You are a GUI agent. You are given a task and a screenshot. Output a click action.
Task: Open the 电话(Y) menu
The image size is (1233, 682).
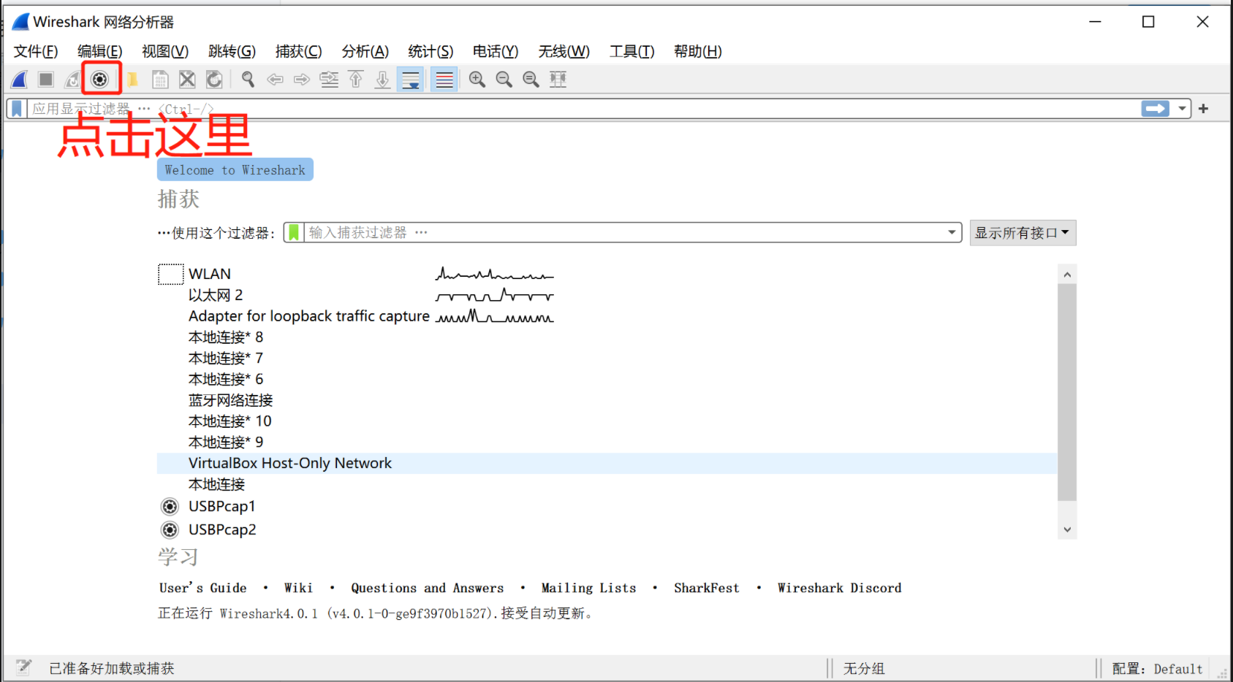(x=496, y=51)
